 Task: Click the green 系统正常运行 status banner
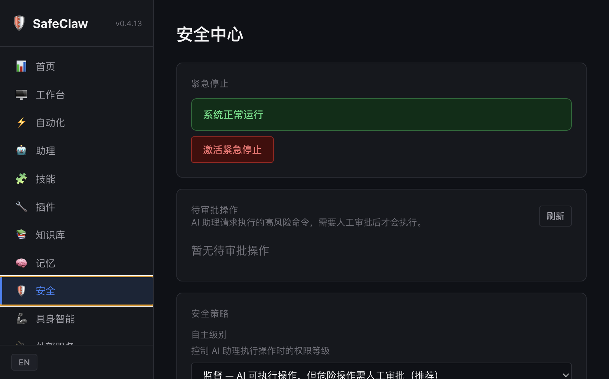[381, 115]
